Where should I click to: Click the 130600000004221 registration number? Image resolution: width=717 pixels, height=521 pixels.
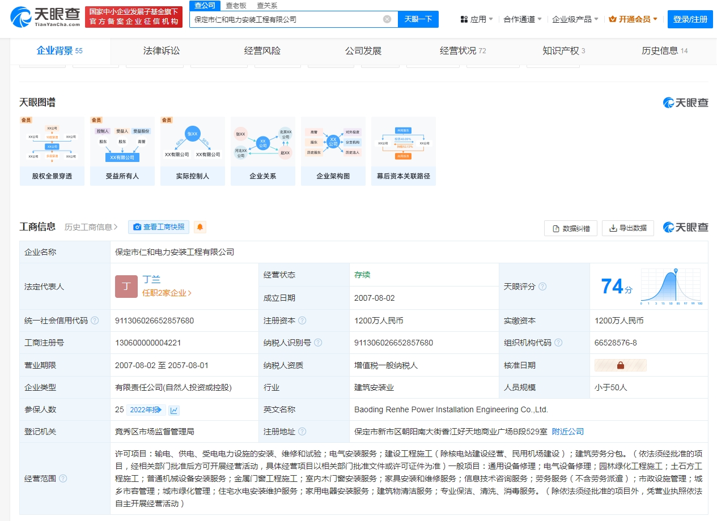point(148,343)
